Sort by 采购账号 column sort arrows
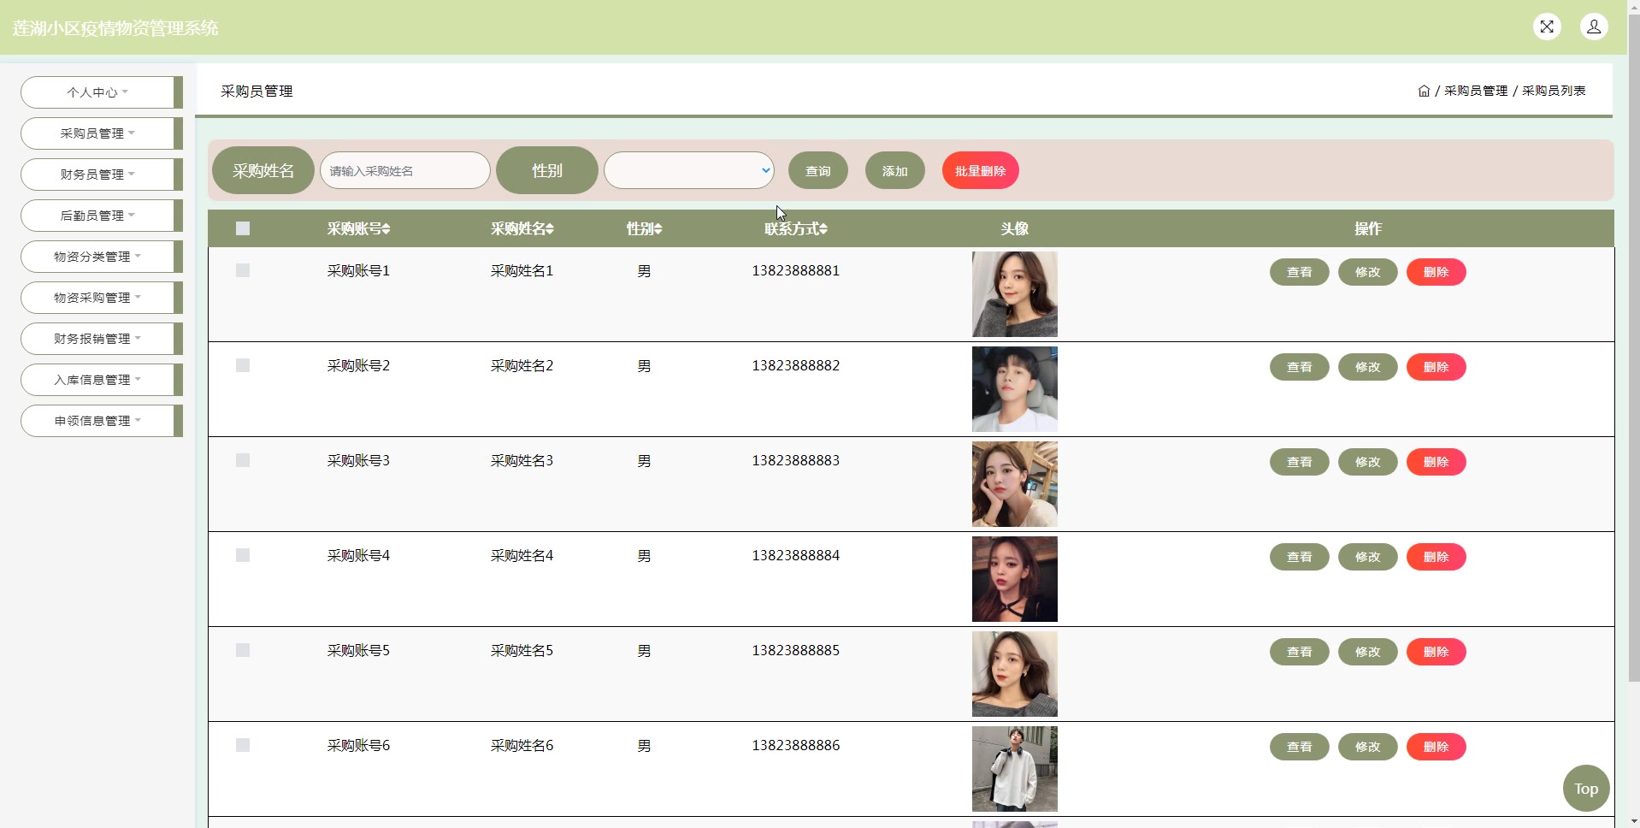 tap(386, 229)
